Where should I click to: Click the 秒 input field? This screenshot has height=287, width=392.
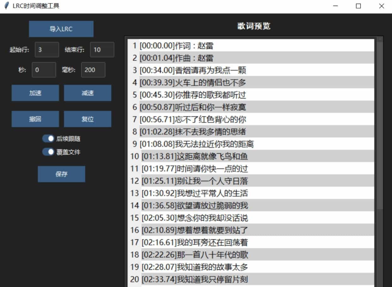pos(44,70)
